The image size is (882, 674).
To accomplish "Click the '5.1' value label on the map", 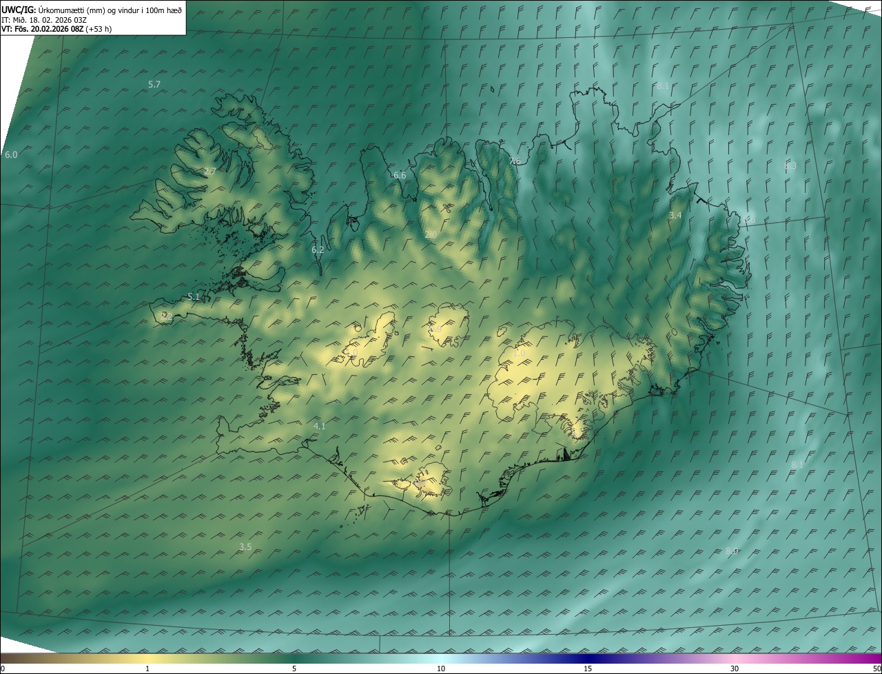I will click(x=194, y=297).
